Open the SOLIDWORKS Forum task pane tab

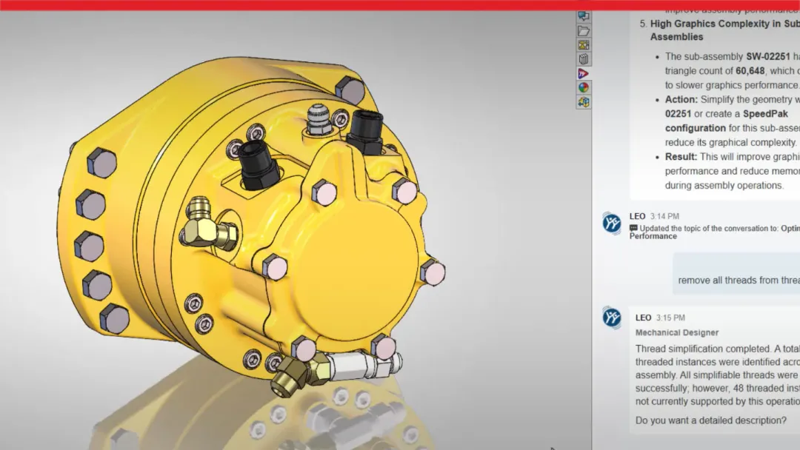pos(584,16)
